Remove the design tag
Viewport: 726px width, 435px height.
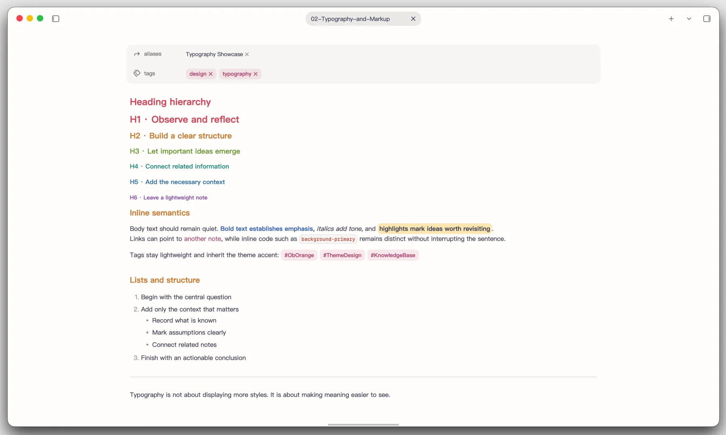211,74
